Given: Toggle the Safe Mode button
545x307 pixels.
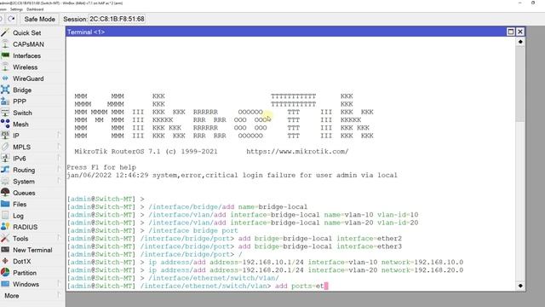Looking at the screenshot, I should (x=39, y=19).
